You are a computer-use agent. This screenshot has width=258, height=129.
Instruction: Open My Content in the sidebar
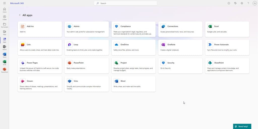[5, 25]
